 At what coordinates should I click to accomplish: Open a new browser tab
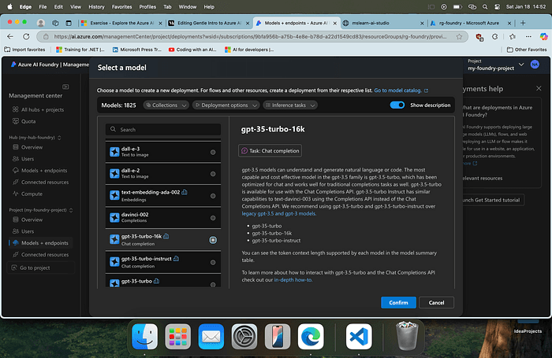(523, 23)
